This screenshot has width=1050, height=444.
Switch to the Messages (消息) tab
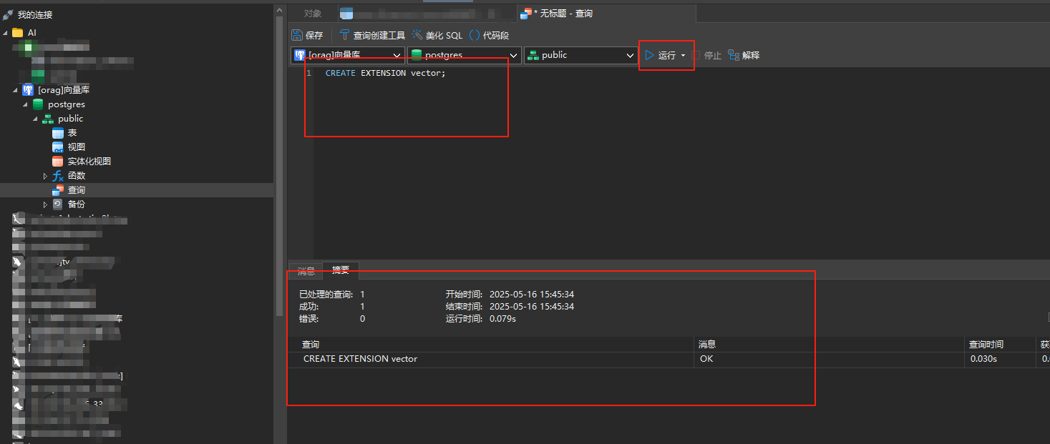coord(306,271)
